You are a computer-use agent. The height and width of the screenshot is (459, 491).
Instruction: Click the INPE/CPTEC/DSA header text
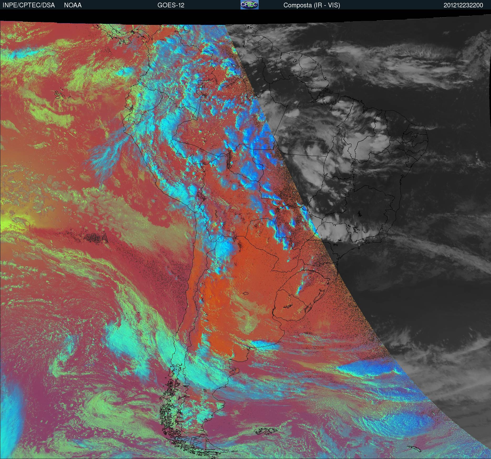29,5
